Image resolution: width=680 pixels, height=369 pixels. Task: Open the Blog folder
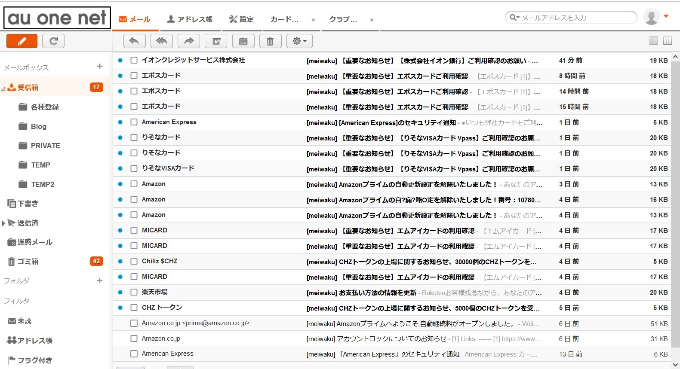pyautogui.click(x=39, y=126)
